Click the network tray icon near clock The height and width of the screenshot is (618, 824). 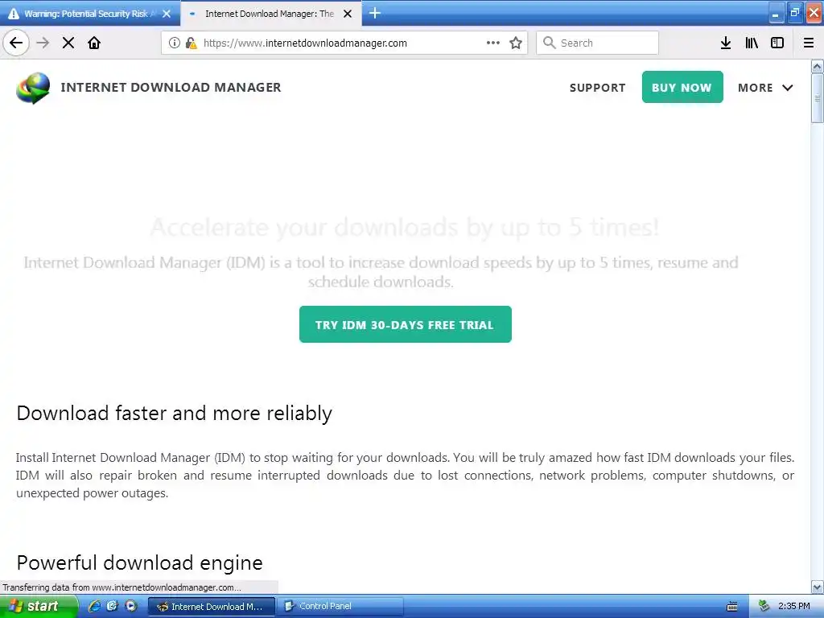(x=764, y=606)
